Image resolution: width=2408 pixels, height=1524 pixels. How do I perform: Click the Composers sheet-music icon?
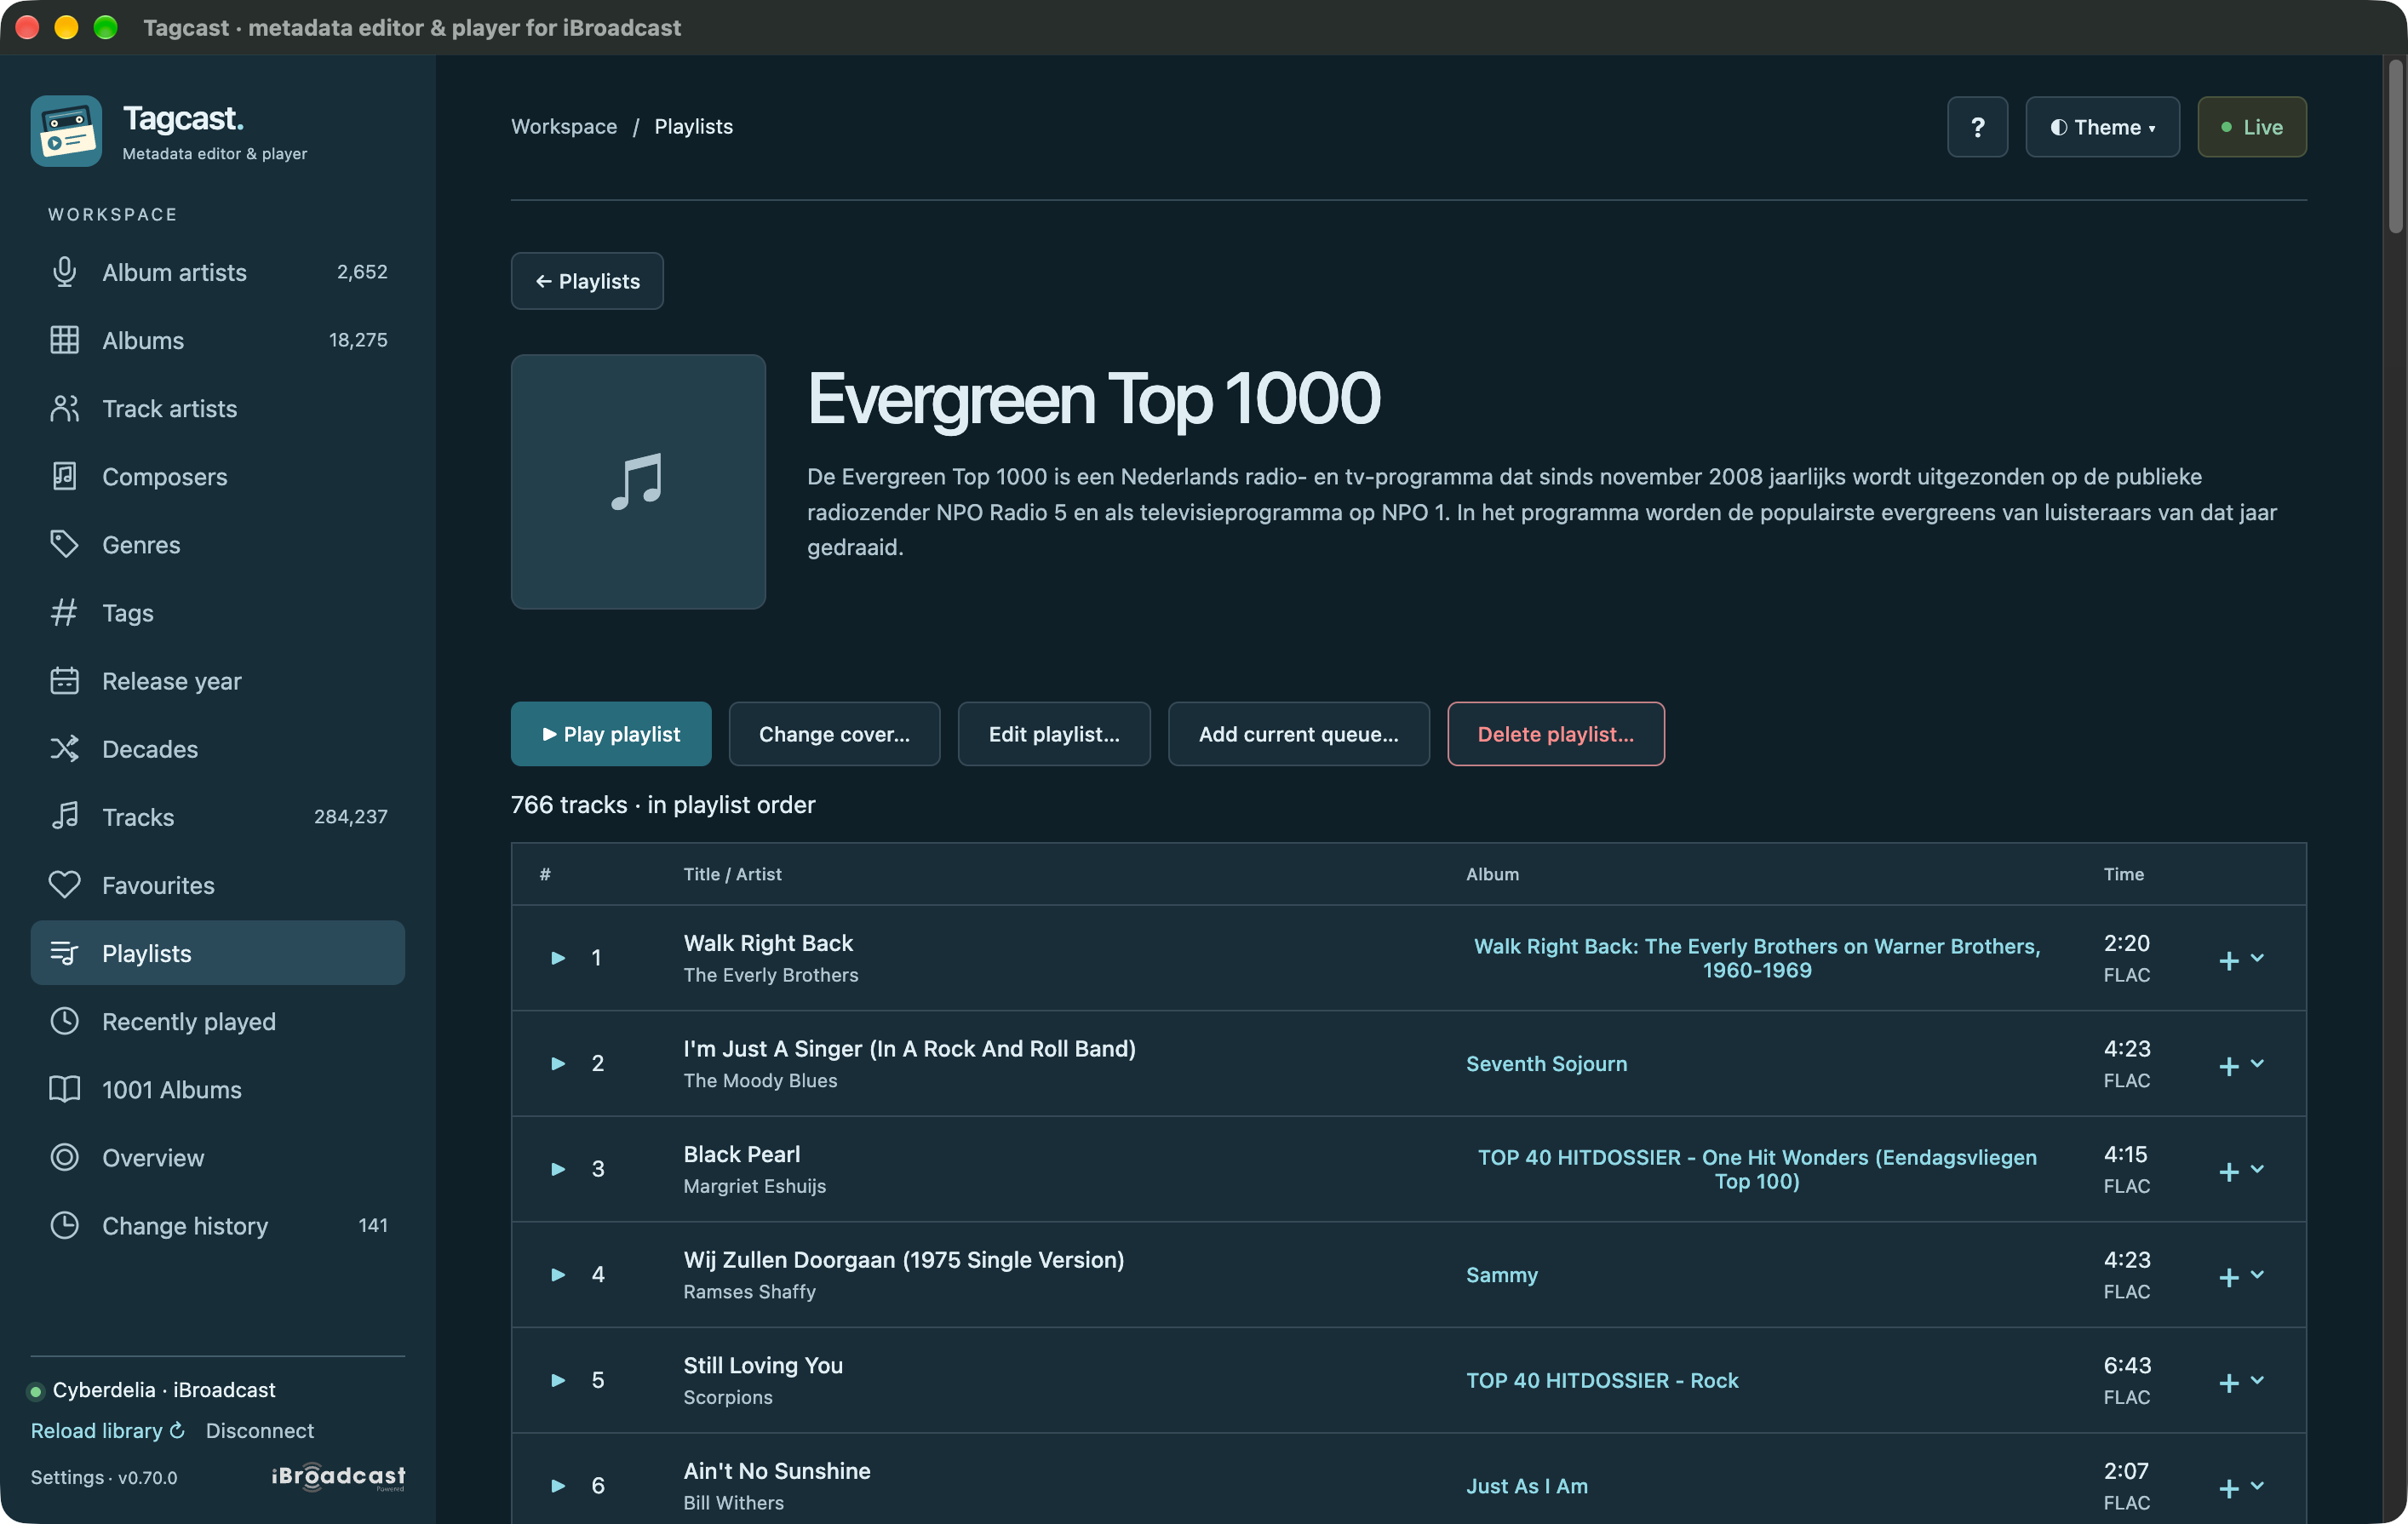pos(65,476)
